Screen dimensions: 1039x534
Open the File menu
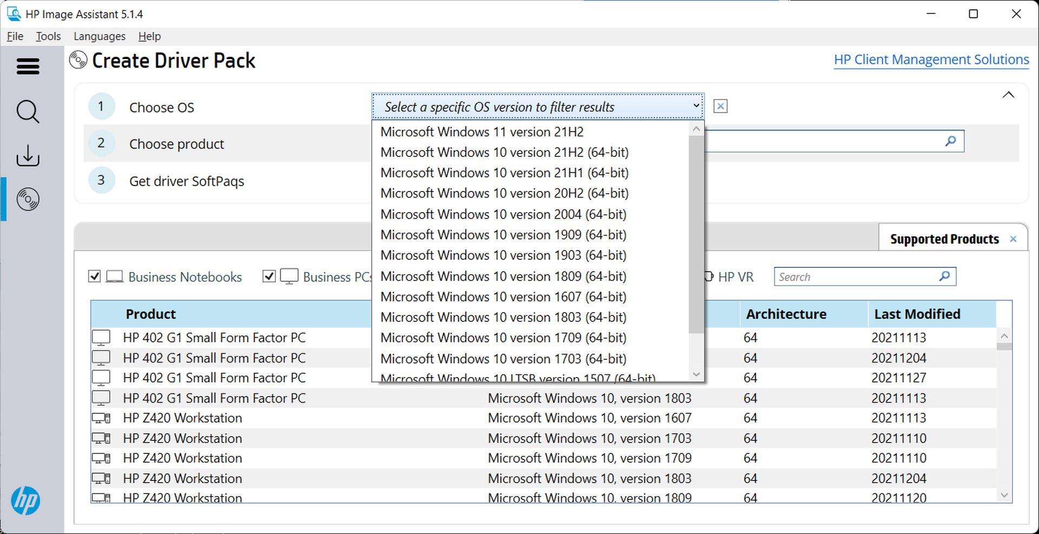point(15,36)
